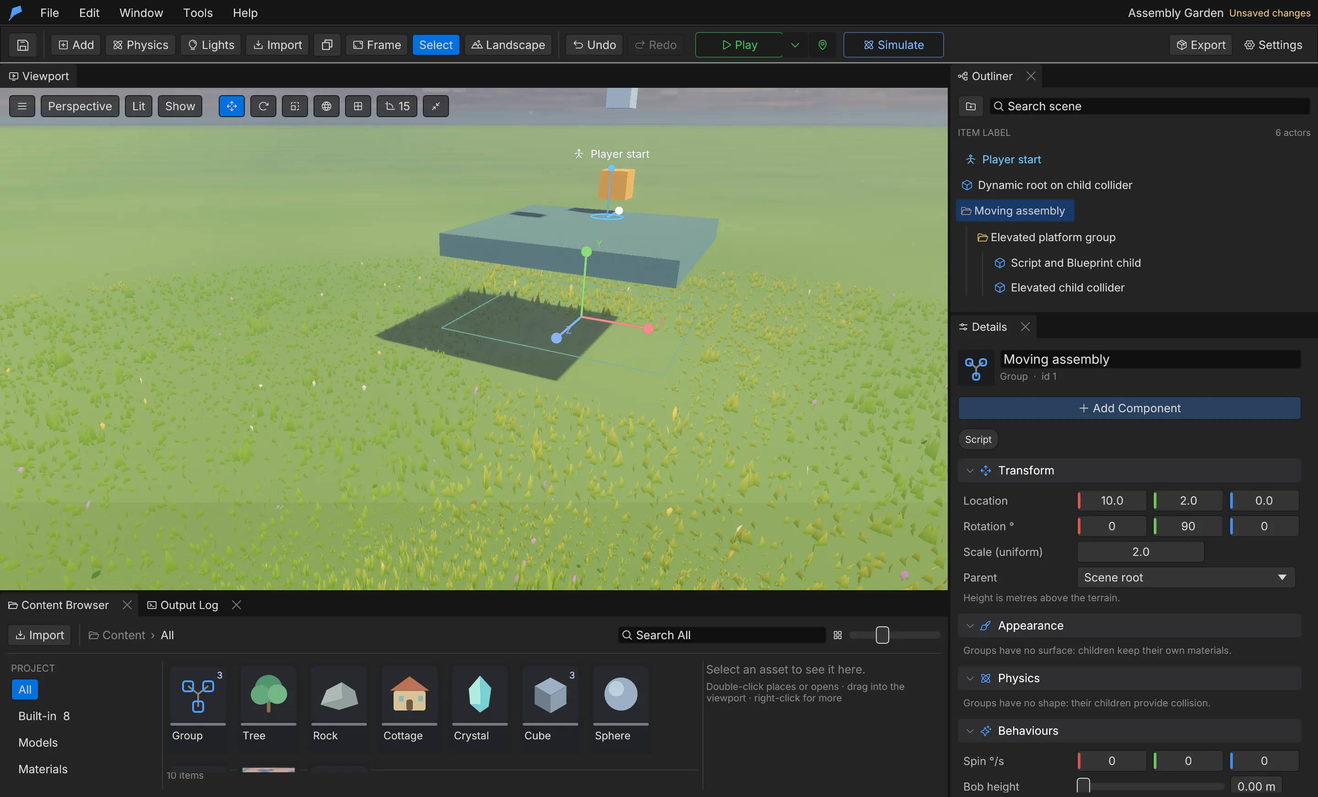Activate the Landscape tool
1318x797 pixels.
coord(508,45)
